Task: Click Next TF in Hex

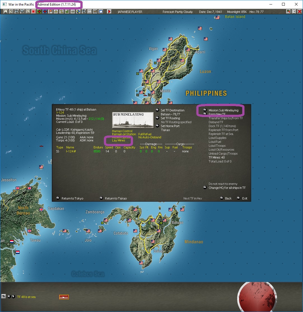Action: click(193, 198)
